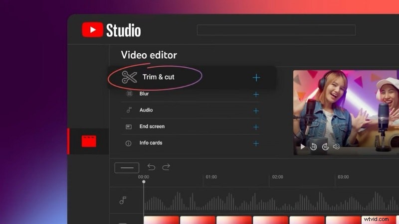This screenshot has height=224, width=399.
Task: Select the first video clip in the timeline
Action: (161, 220)
